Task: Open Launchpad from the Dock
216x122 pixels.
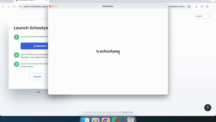Action: tap(96, 120)
